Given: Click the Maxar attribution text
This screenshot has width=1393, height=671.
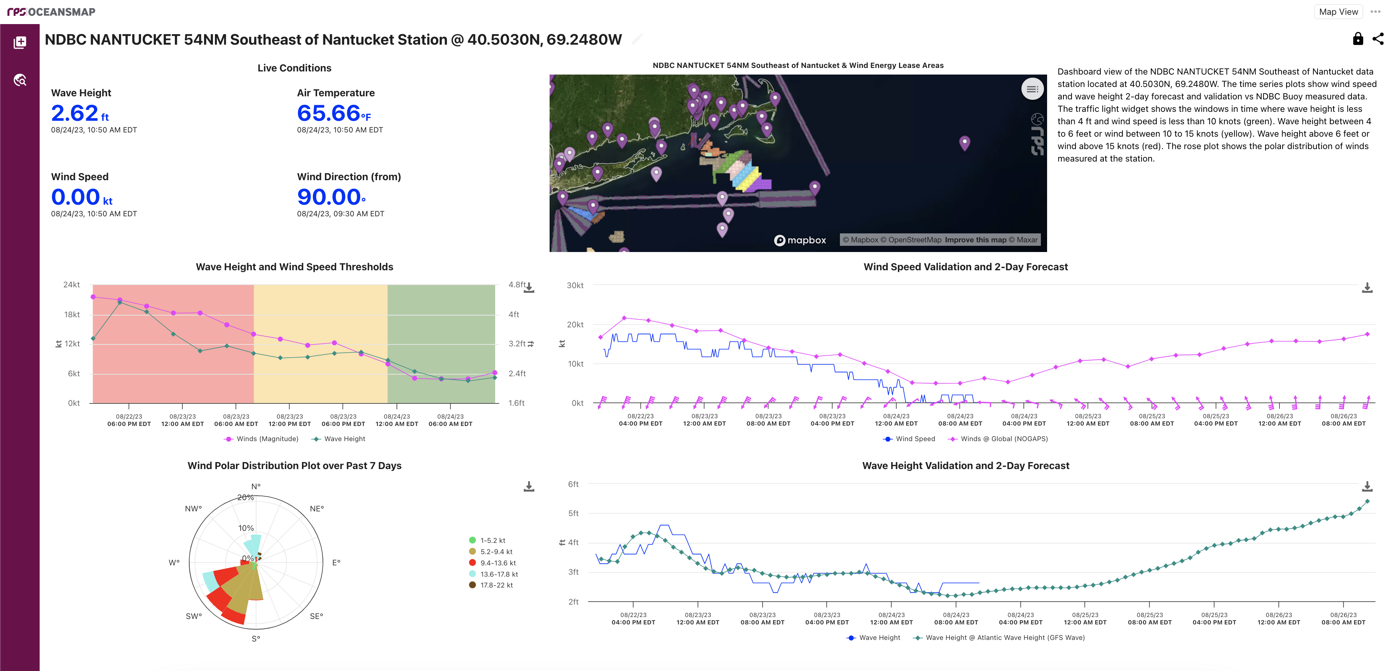Looking at the screenshot, I should pos(1023,240).
